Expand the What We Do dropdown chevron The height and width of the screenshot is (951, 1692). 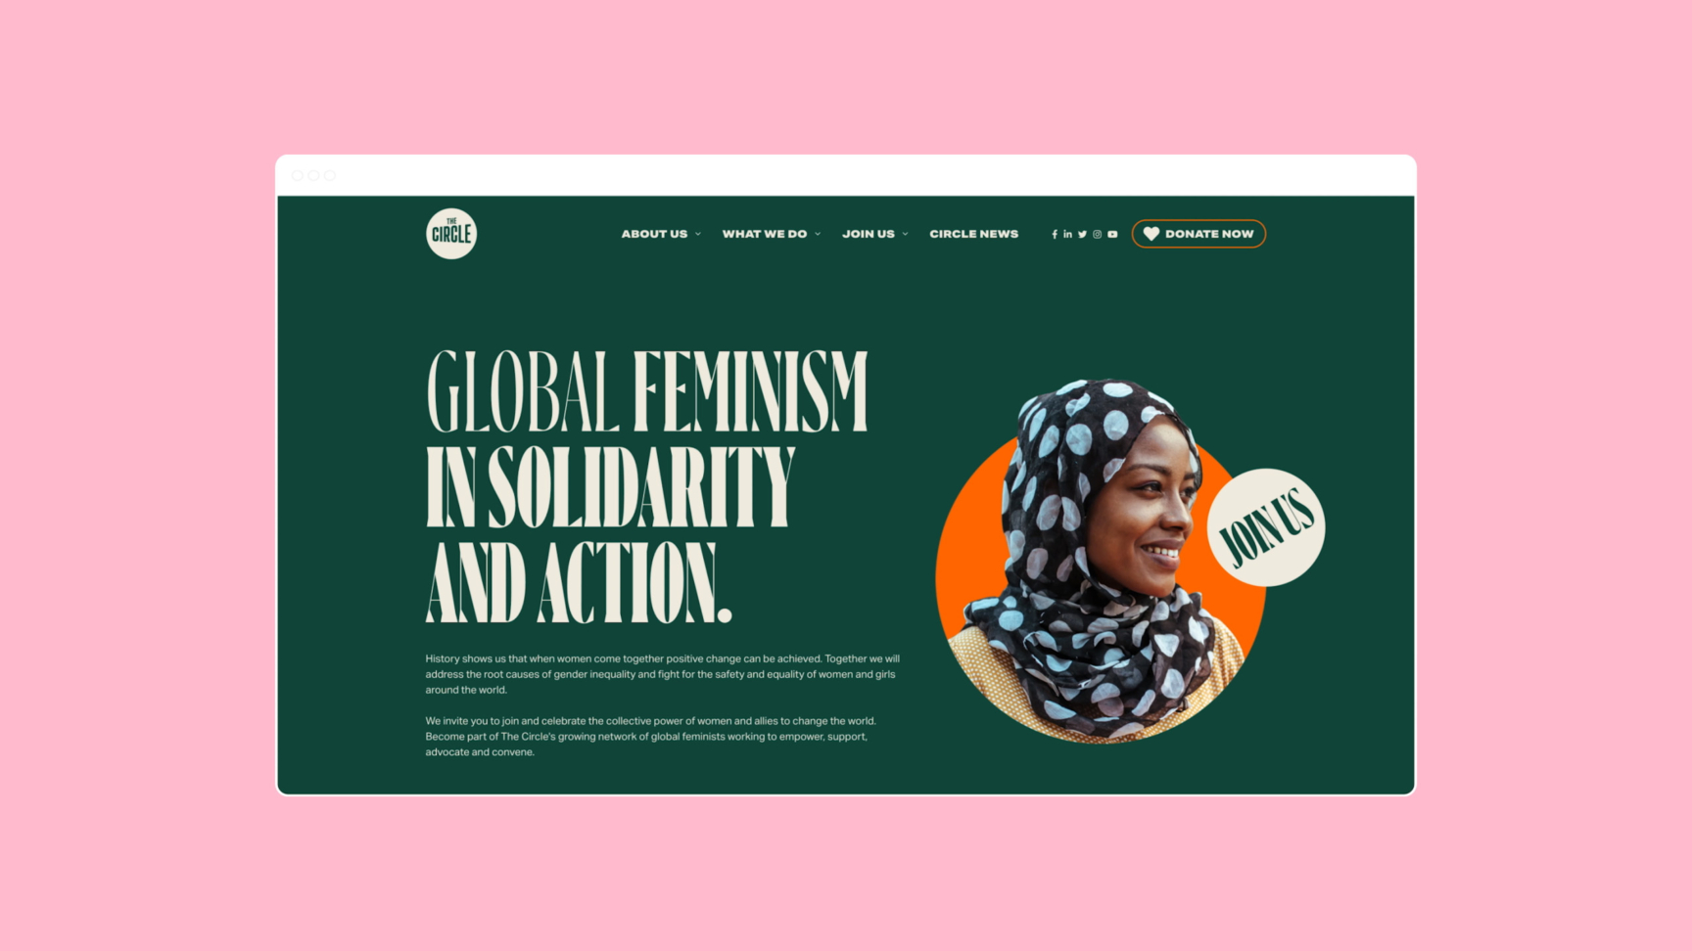(818, 235)
